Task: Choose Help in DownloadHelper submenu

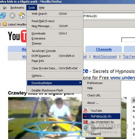Action: [102, 88]
